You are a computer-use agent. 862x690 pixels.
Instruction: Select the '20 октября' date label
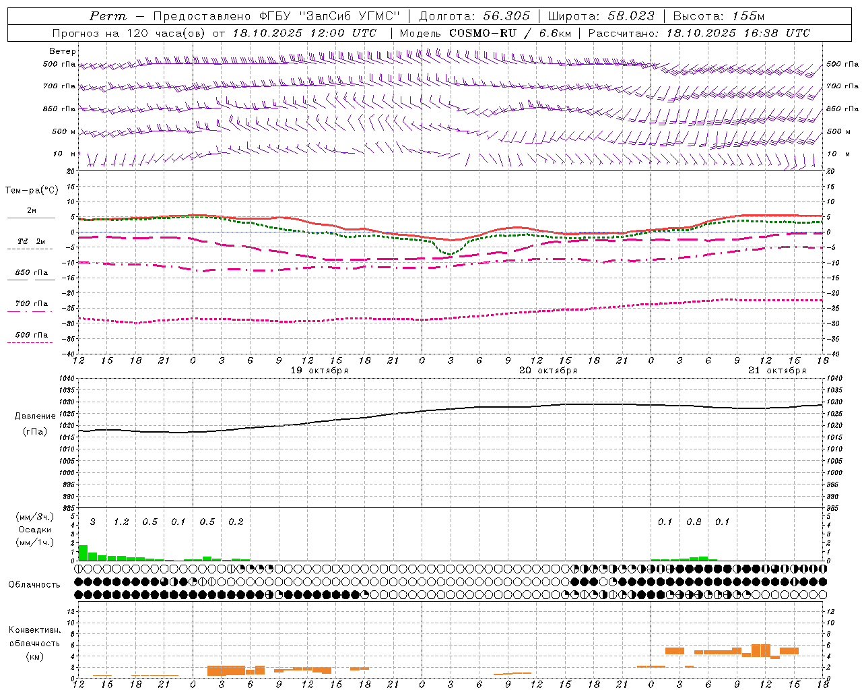tap(548, 371)
